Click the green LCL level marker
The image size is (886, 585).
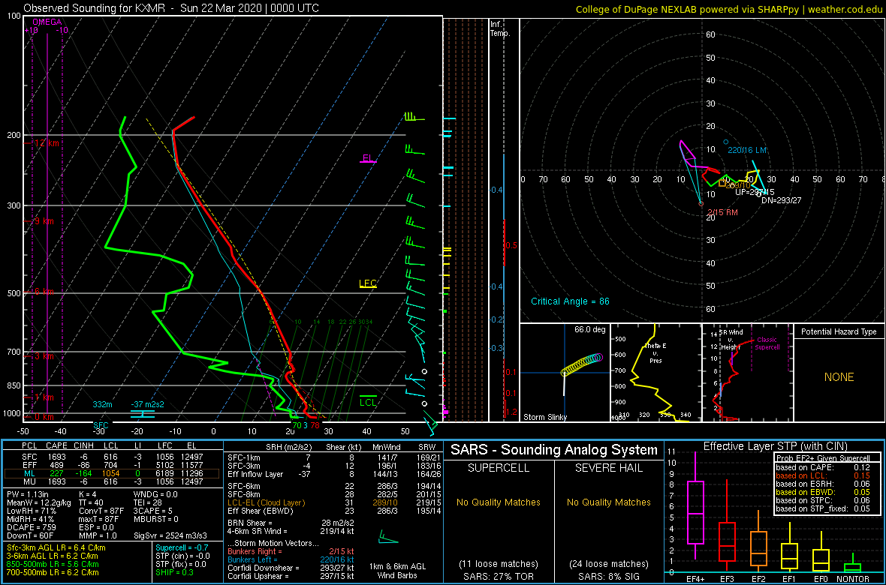(369, 401)
